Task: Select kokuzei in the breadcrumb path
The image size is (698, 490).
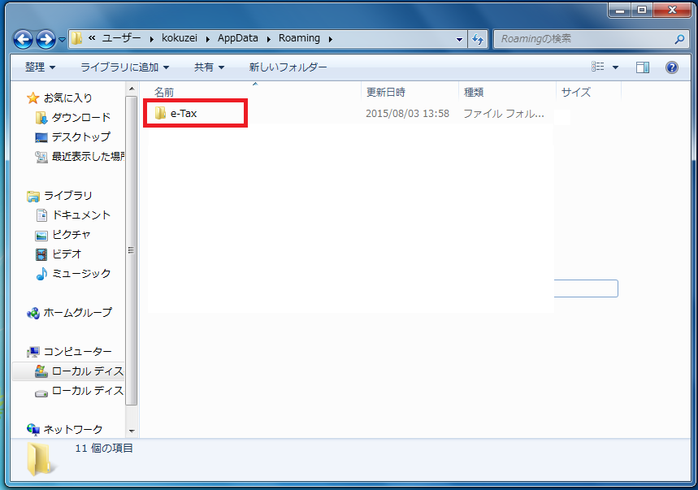Action: (180, 38)
